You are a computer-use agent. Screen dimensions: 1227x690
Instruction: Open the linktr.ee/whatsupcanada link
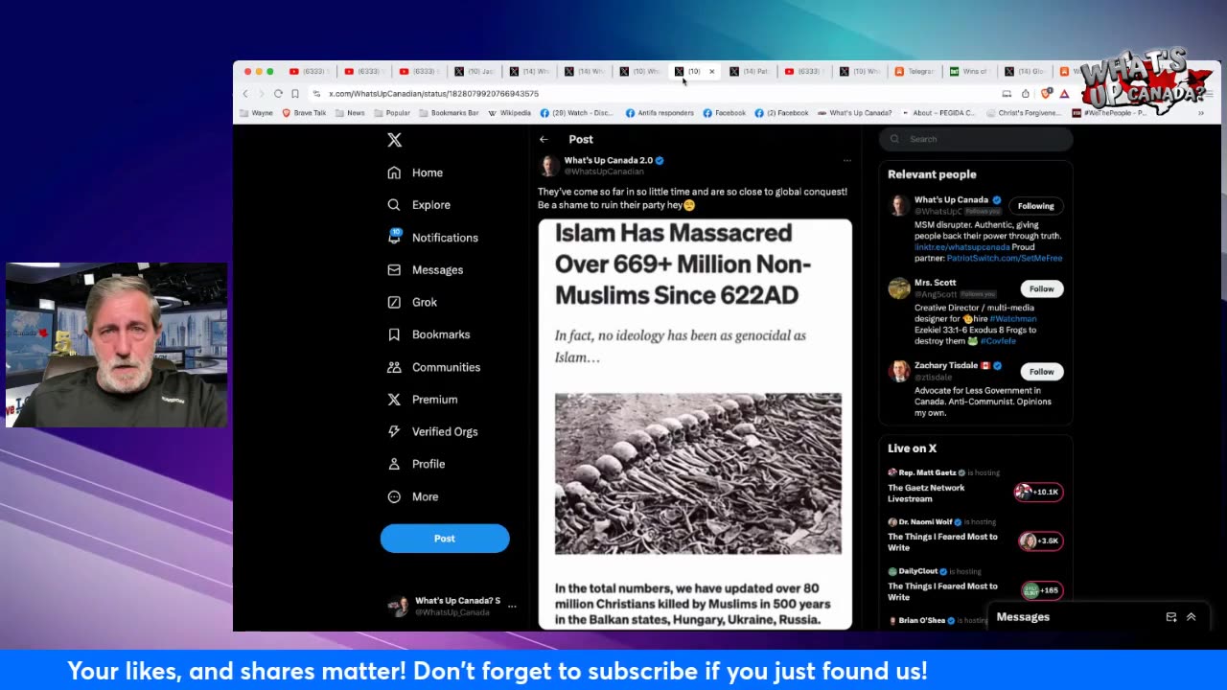pos(962,247)
